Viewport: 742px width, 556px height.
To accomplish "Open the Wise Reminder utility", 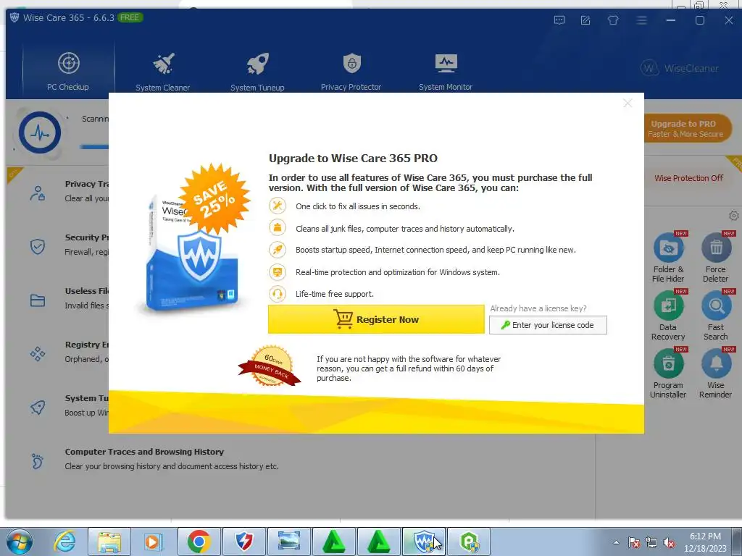I will 715,374.
